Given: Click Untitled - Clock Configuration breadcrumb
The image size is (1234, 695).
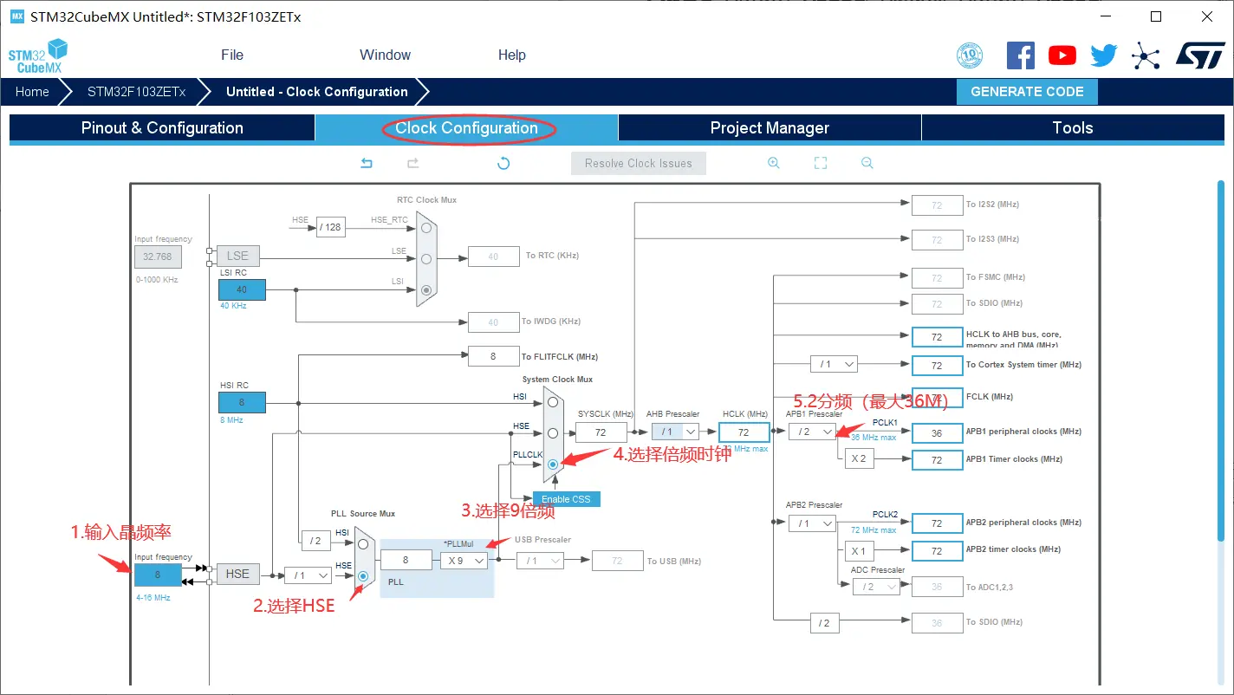Looking at the screenshot, I should click(x=317, y=92).
